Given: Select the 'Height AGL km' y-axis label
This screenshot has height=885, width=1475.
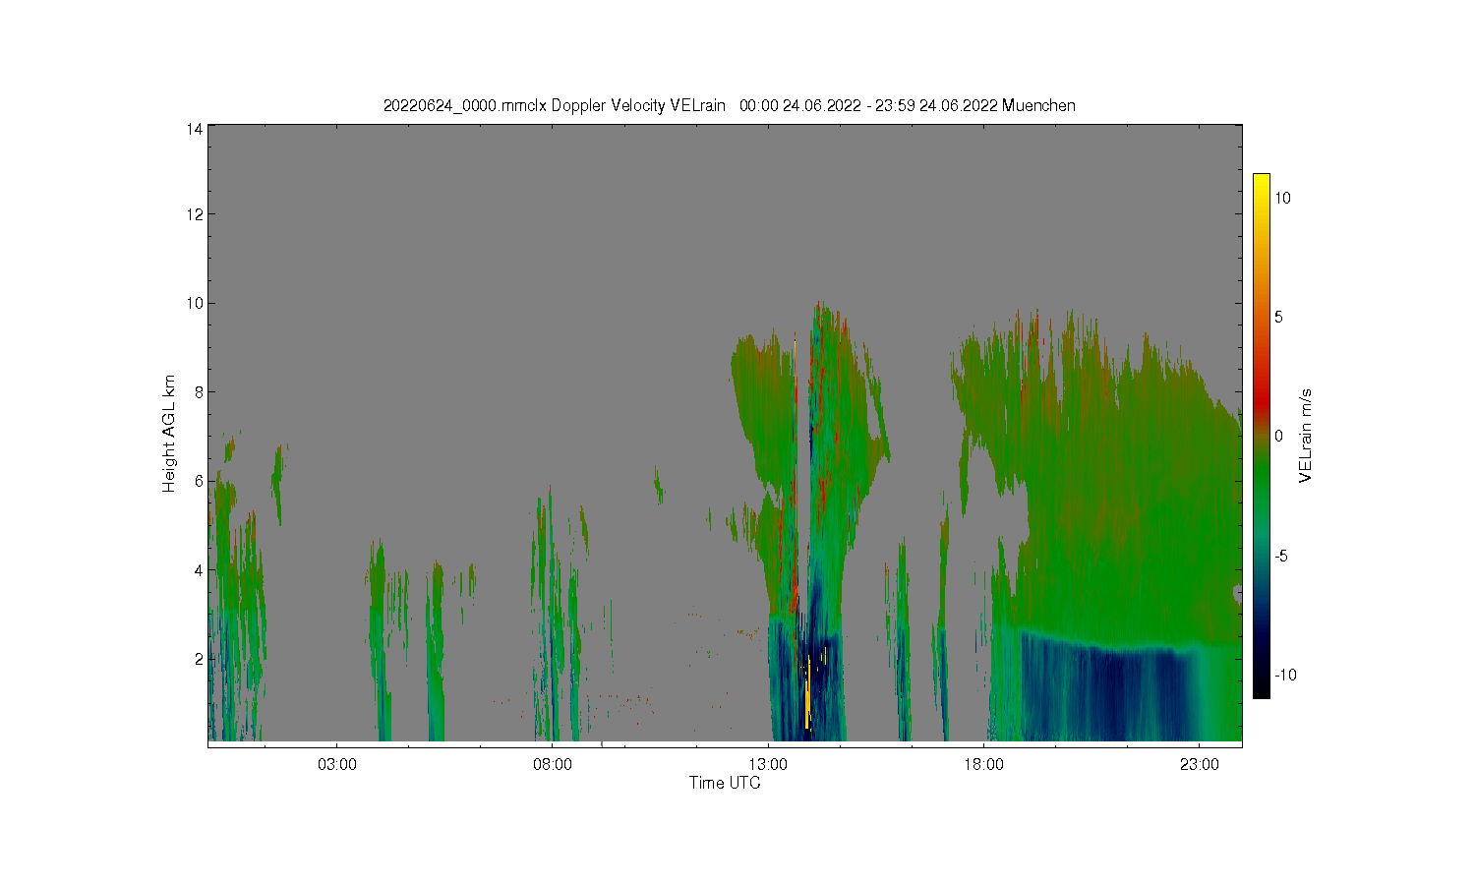Looking at the screenshot, I should [169, 433].
